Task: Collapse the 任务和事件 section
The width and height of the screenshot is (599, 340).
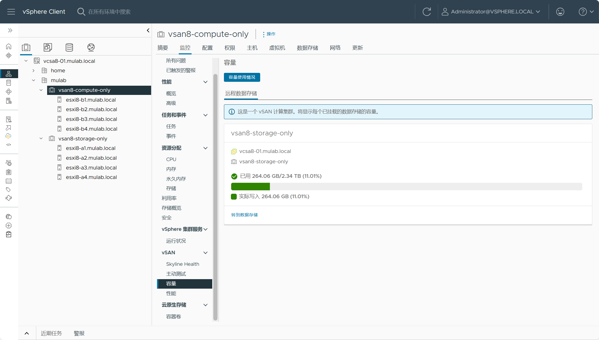Action: (x=206, y=115)
